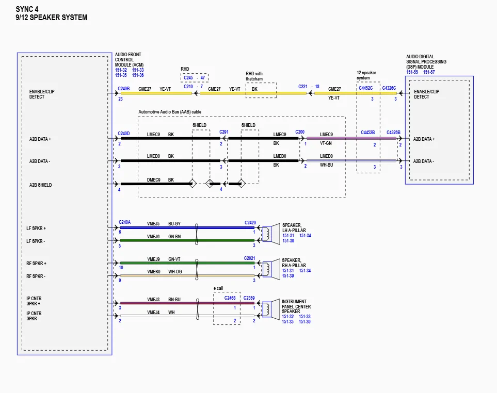Open connector link C240A
The height and width of the screenshot is (393, 497).
124,222
